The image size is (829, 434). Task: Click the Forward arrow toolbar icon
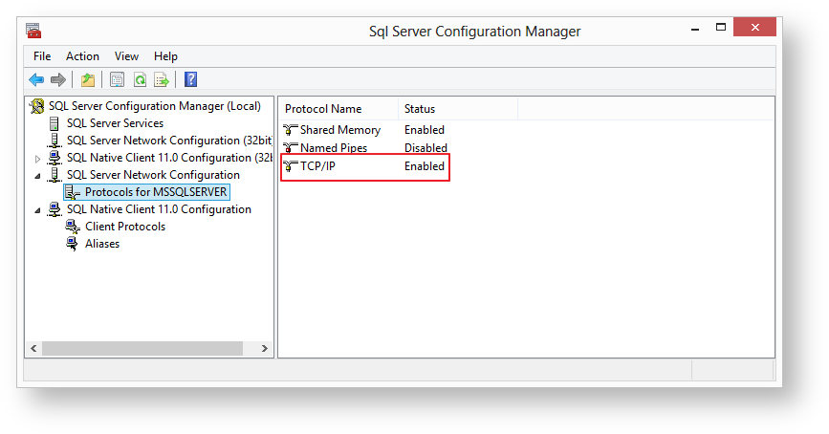(x=58, y=79)
